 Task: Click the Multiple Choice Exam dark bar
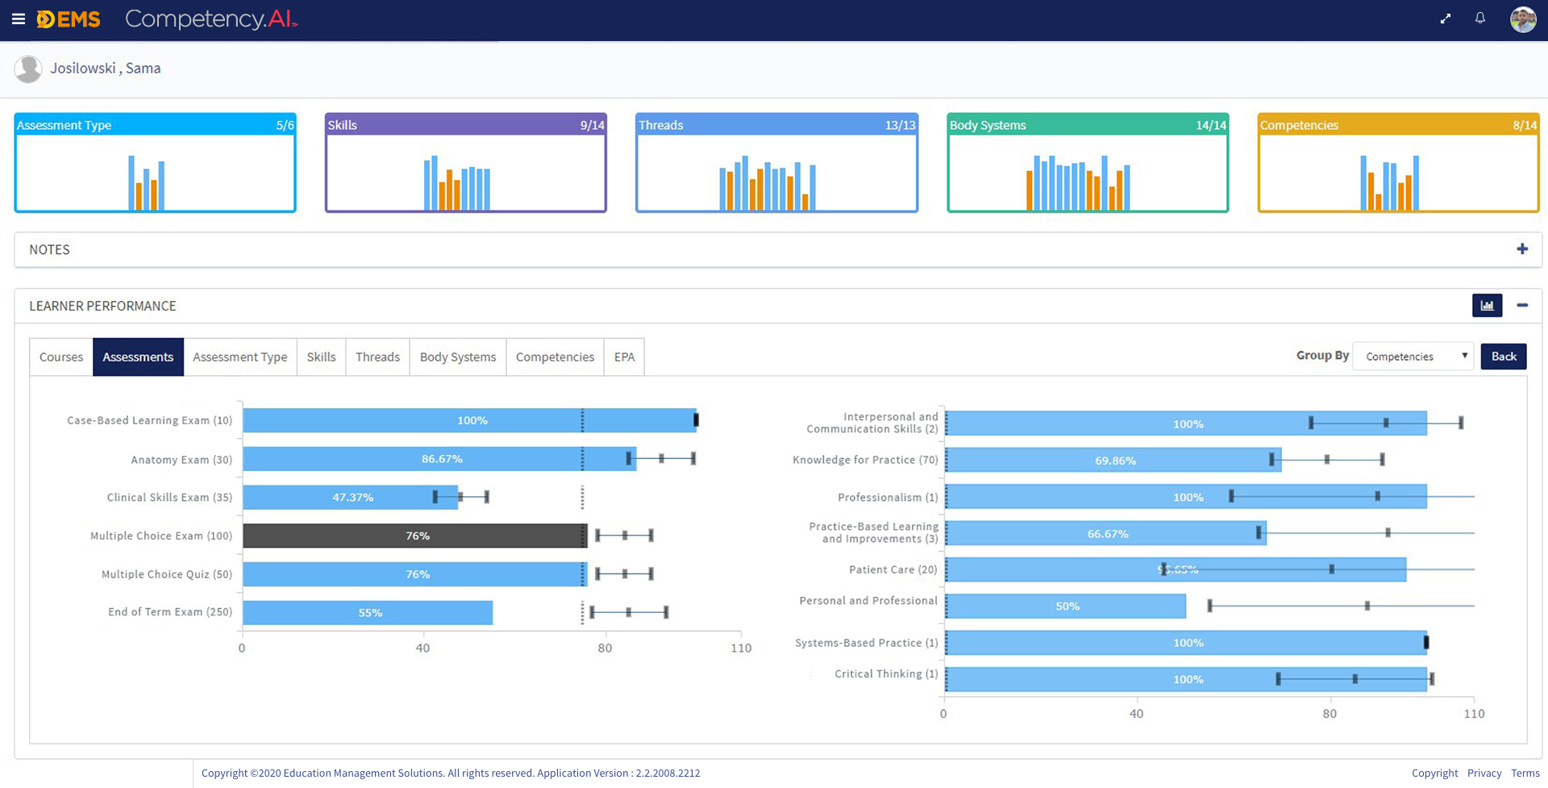click(x=414, y=536)
